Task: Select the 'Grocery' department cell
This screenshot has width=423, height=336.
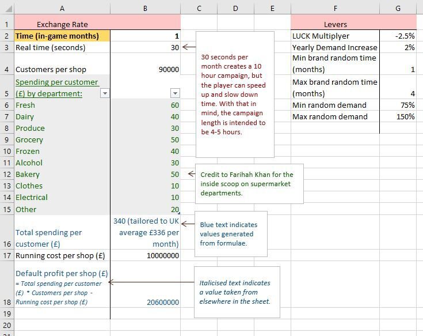Action: coord(62,139)
